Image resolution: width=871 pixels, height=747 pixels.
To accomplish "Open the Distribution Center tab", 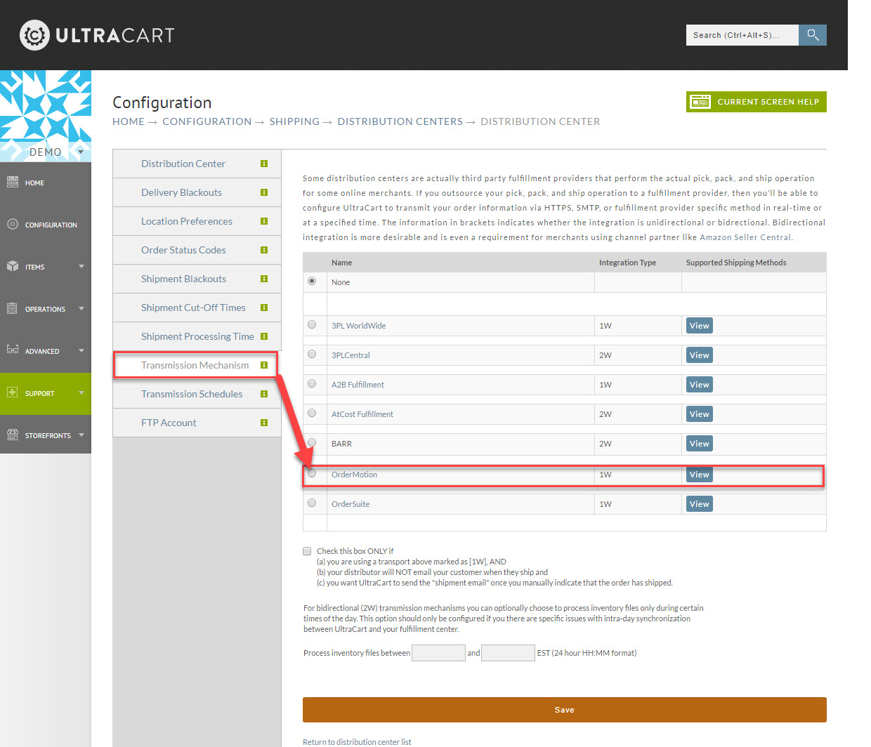I will point(197,164).
